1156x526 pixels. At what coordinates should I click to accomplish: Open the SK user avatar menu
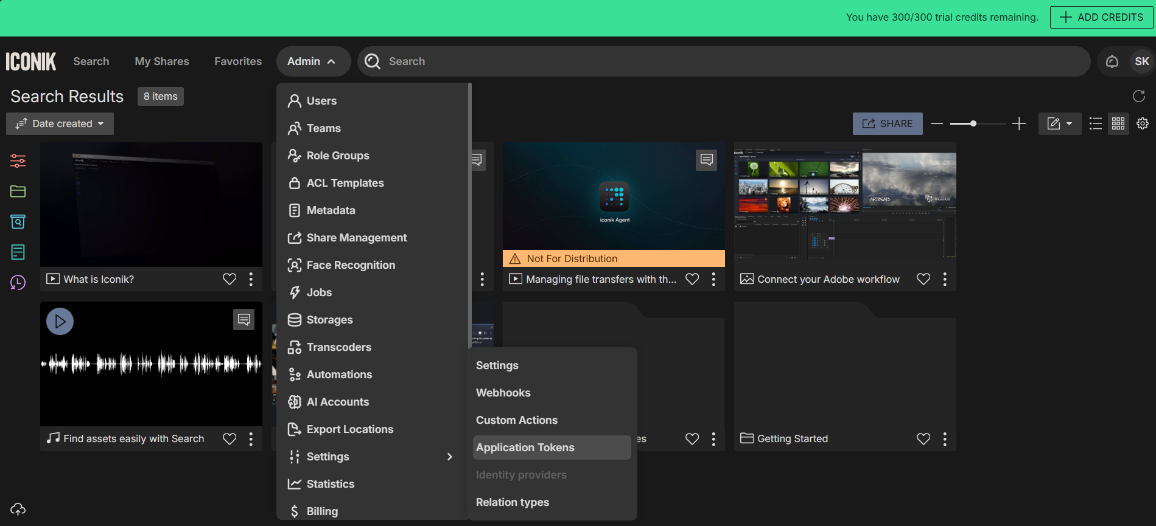(1142, 61)
